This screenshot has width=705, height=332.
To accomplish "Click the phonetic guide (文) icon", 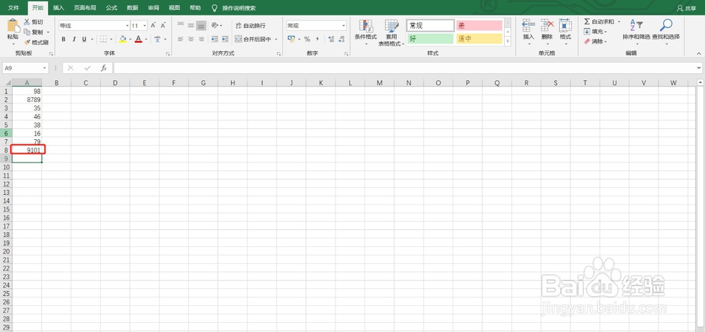I will point(158,39).
